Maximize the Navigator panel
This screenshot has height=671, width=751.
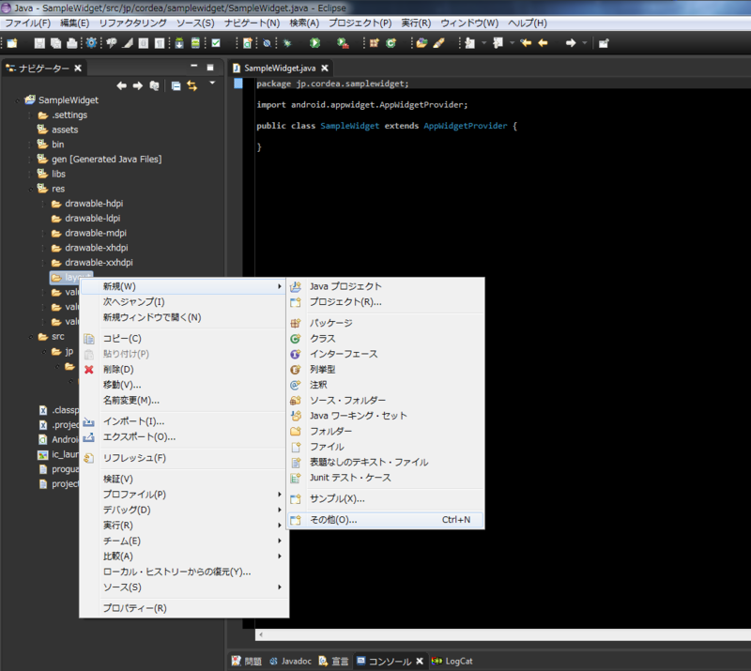click(x=210, y=68)
